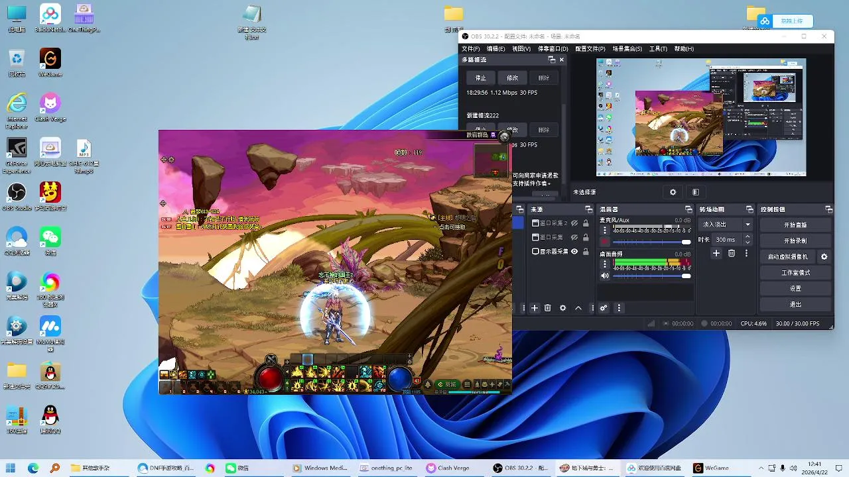This screenshot has width=849, height=477.
Task: Hide the 显示器采集 source
Action: point(574,252)
